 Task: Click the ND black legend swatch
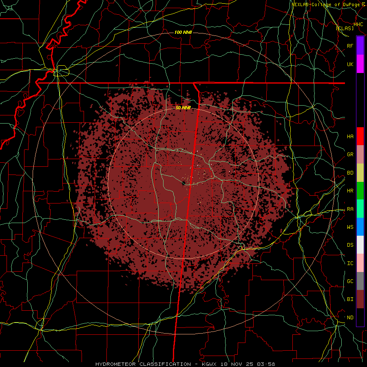[x=360, y=317]
